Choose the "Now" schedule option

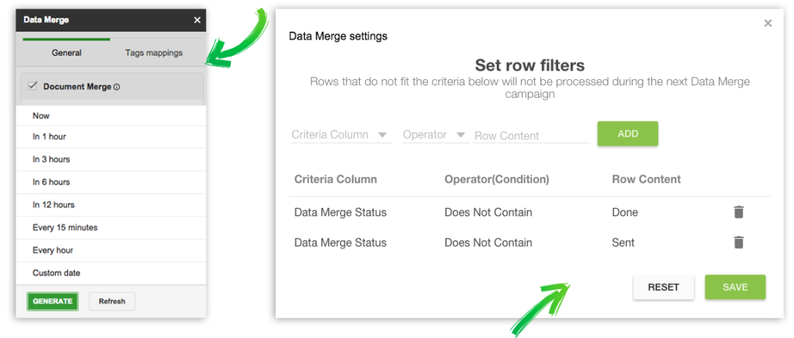tap(111, 116)
